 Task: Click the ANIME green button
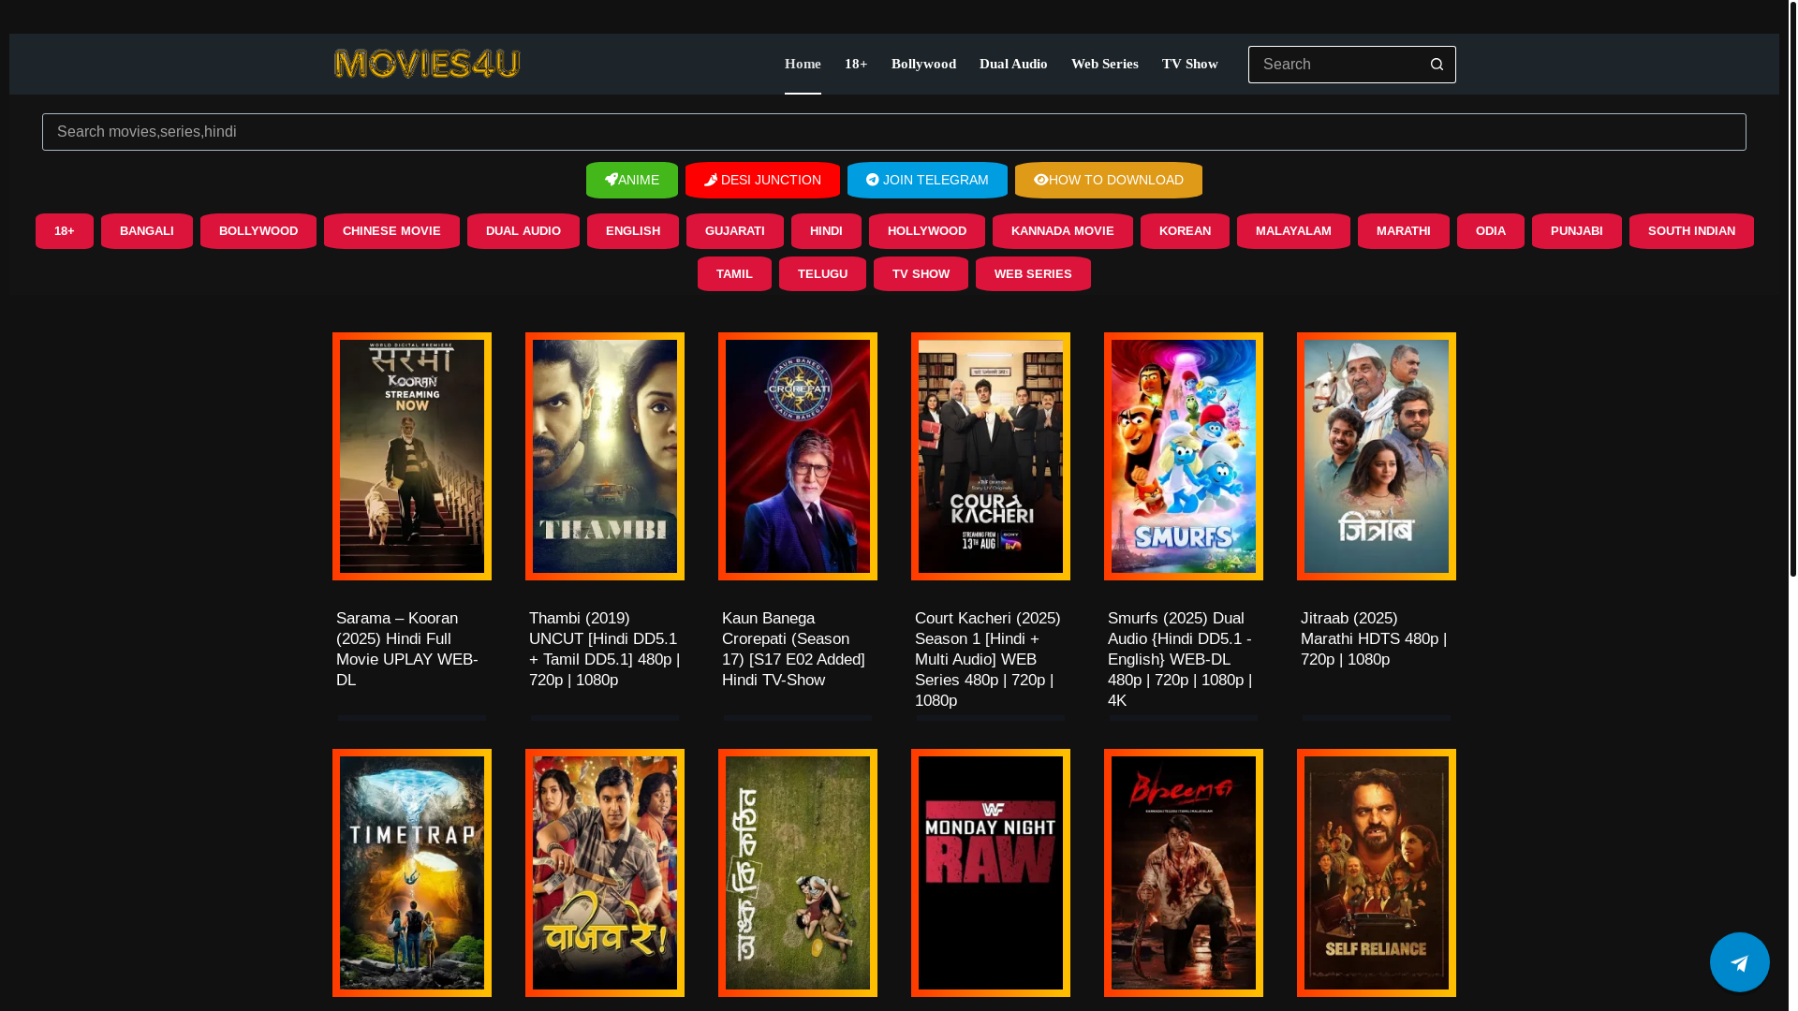632,180
